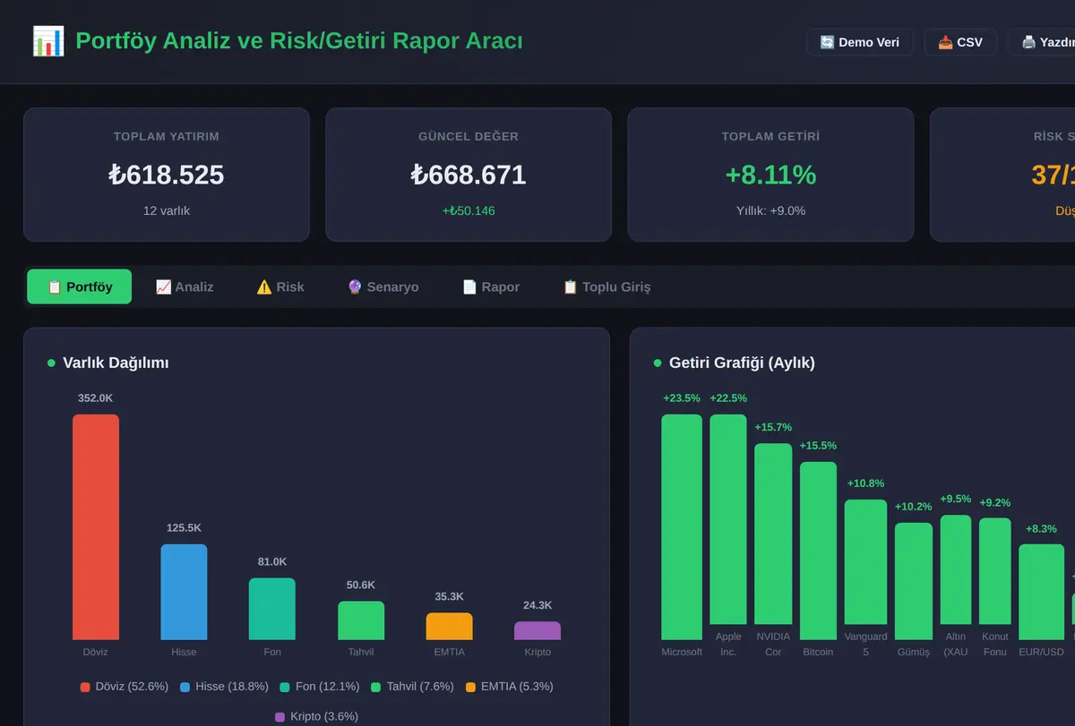Click the bar chart logo icon in the header

48,41
